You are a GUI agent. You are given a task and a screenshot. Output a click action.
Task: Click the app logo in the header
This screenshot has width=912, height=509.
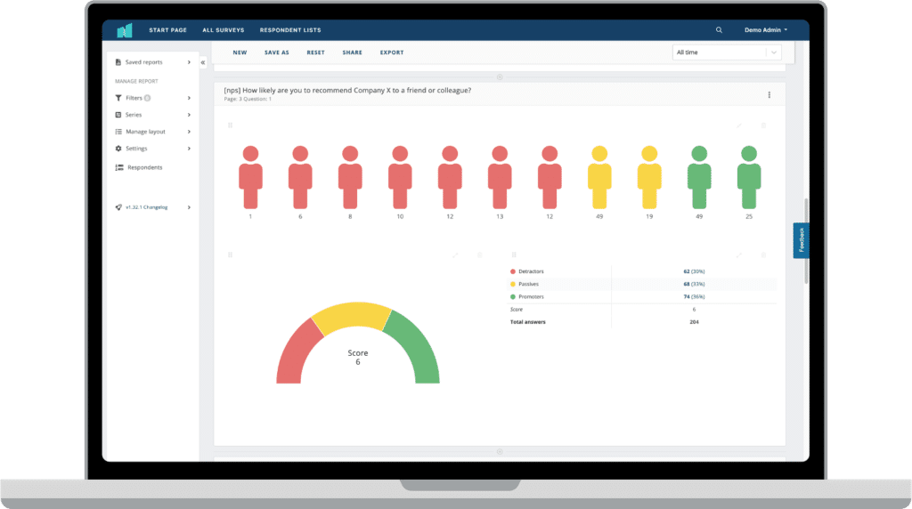[x=124, y=30]
